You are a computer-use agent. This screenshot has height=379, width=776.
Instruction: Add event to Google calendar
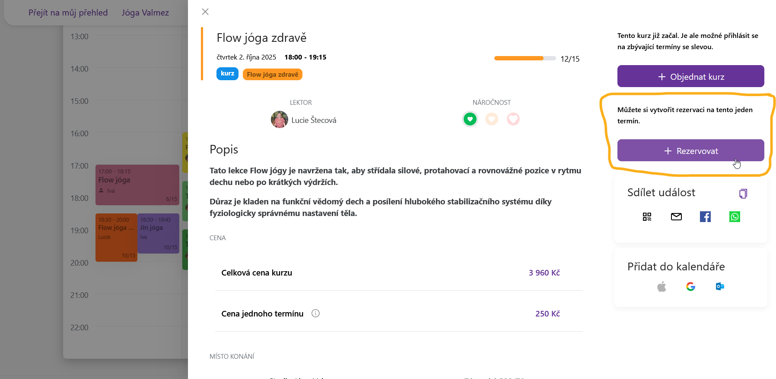pos(690,287)
